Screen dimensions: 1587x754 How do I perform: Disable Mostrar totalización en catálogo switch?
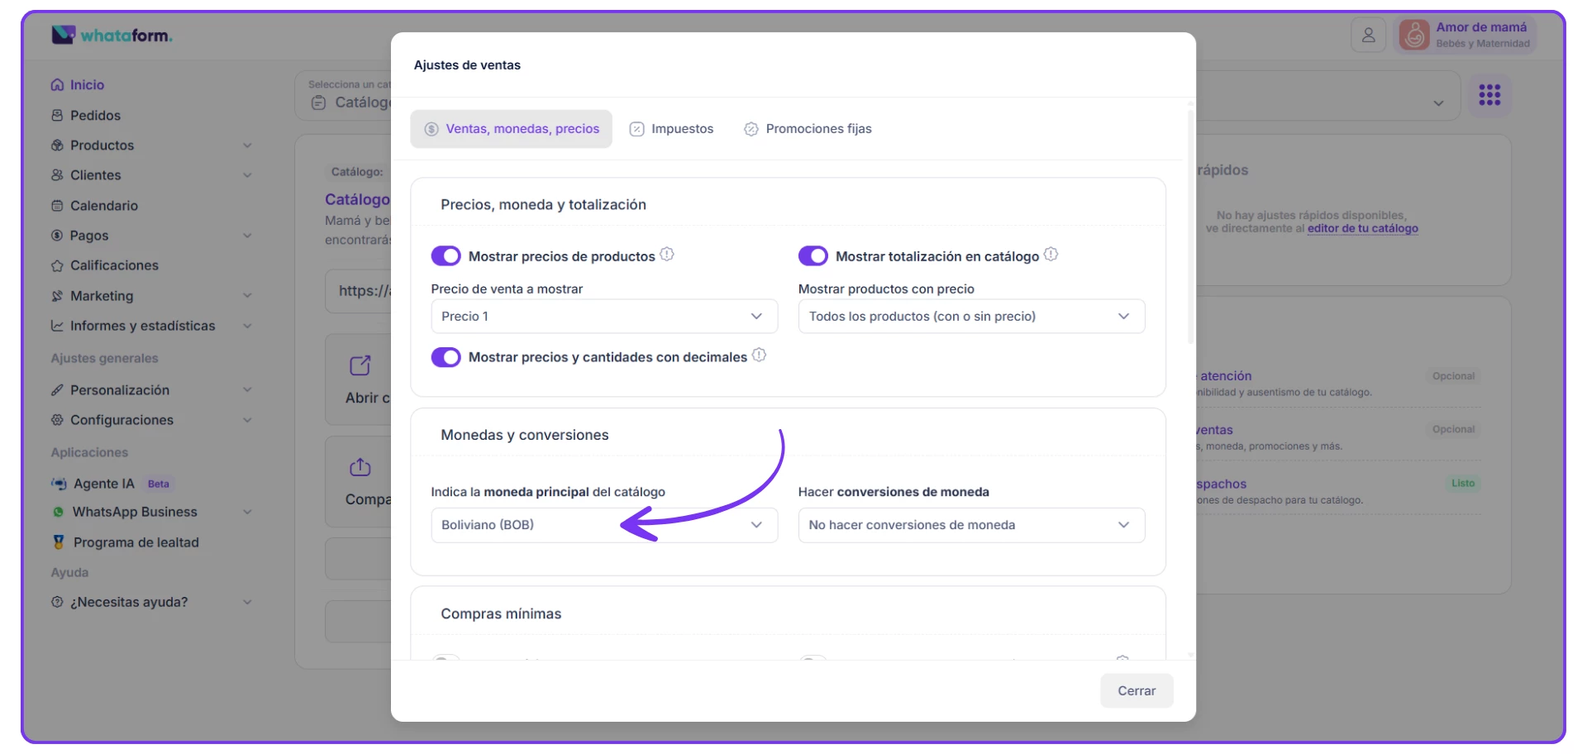[813, 256]
